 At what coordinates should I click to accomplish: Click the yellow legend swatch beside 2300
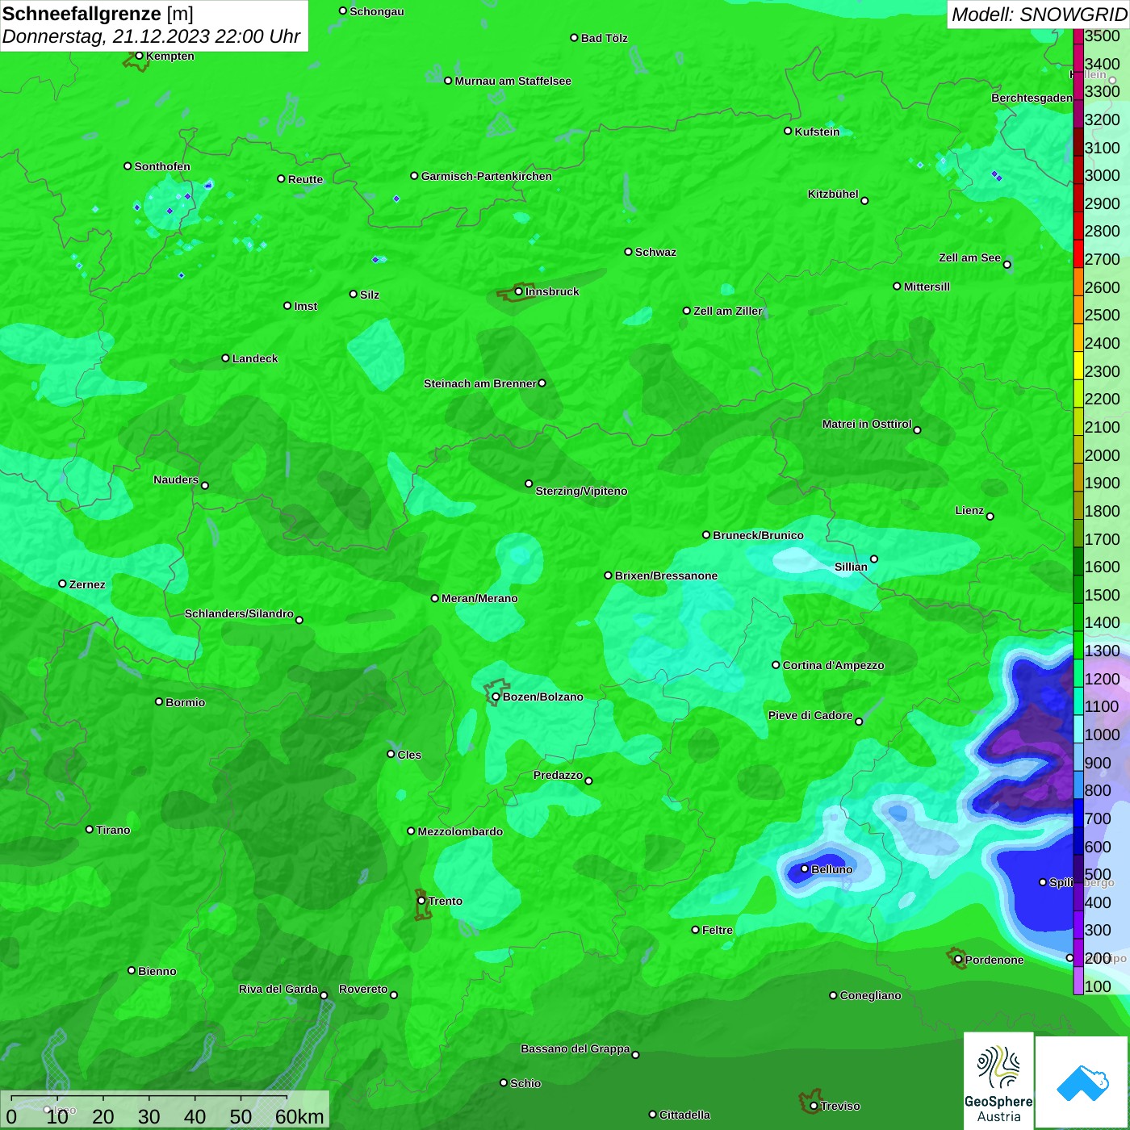pyautogui.click(x=1078, y=366)
